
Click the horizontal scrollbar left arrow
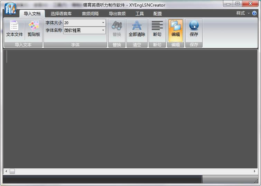tap(6, 171)
